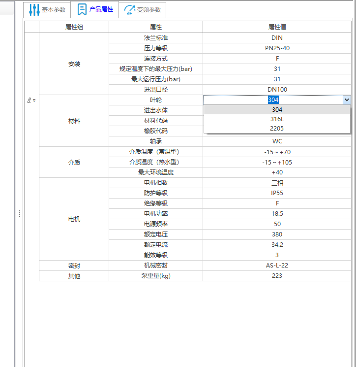Click the 连接方式 attribute cell
The height and width of the screenshot is (367, 356).
pos(156,59)
